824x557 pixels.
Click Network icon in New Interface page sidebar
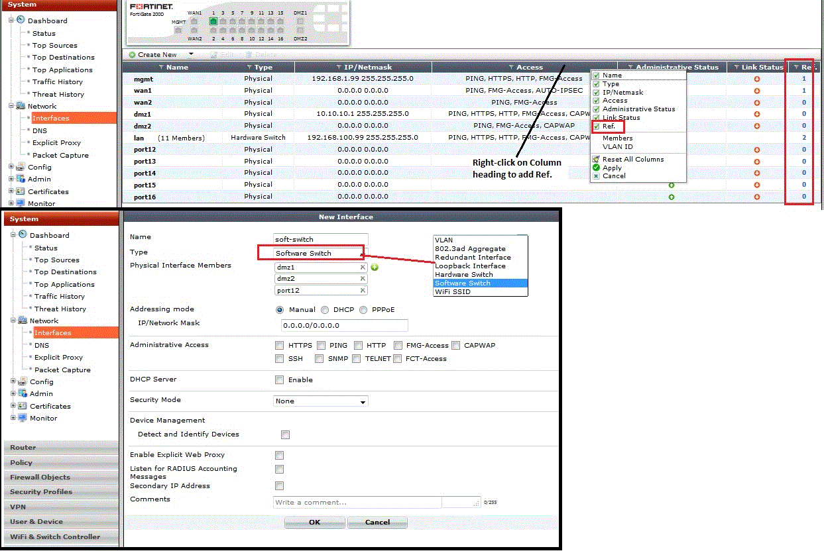[x=23, y=321]
